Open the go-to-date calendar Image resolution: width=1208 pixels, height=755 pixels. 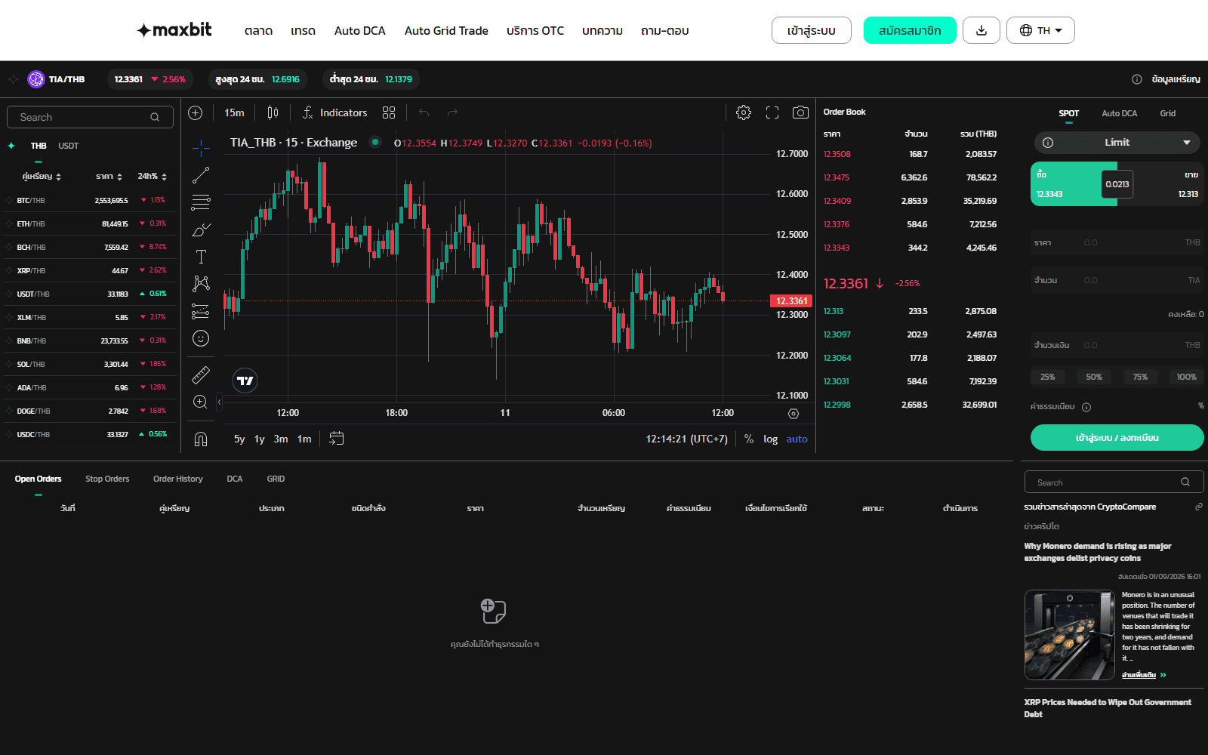click(x=337, y=439)
